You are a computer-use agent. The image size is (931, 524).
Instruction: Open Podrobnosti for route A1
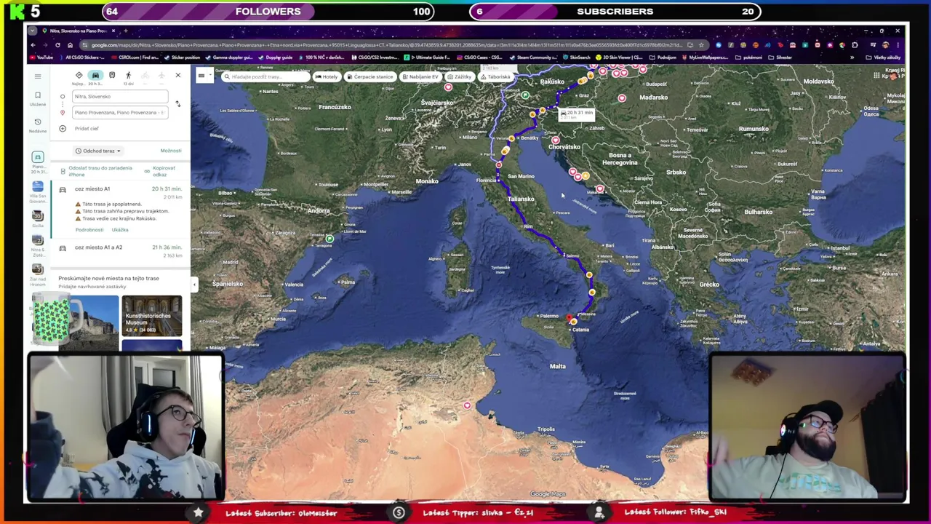pos(89,230)
